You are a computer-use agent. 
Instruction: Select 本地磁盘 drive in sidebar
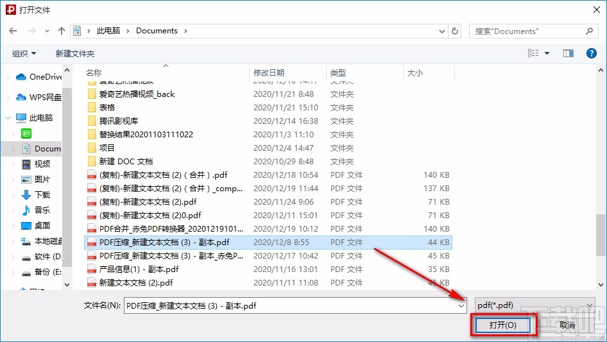[x=42, y=241]
